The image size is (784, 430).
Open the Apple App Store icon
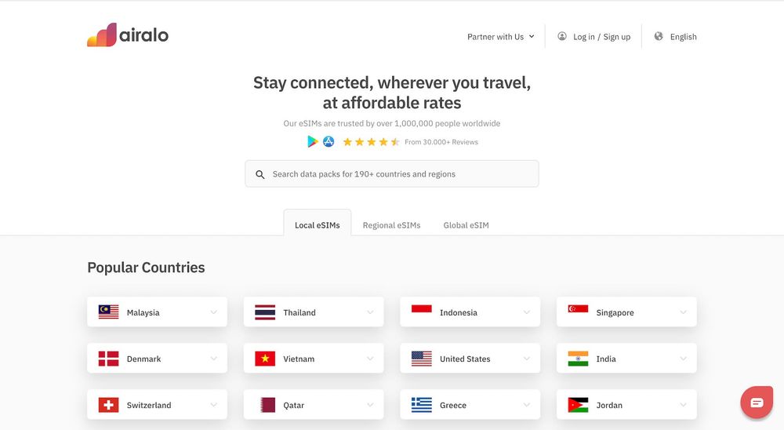point(328,142)
